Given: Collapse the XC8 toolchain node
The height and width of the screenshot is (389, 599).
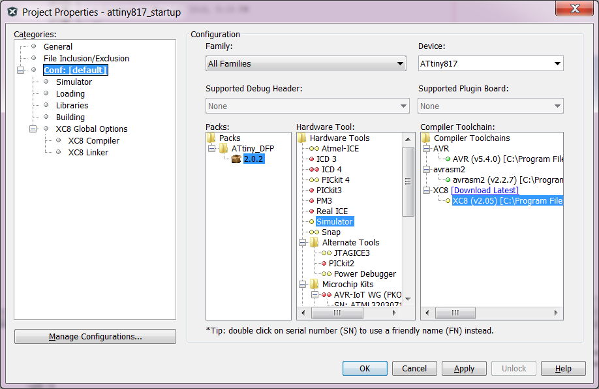Looking at the screenshot, I should [x=427, y=191].
